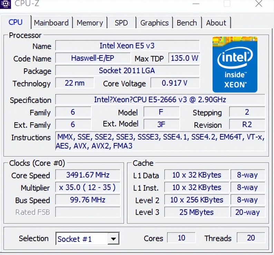Minimize the CPU-Z window
This screenshot has width=274, height=255.
click(x=196, y=3)
